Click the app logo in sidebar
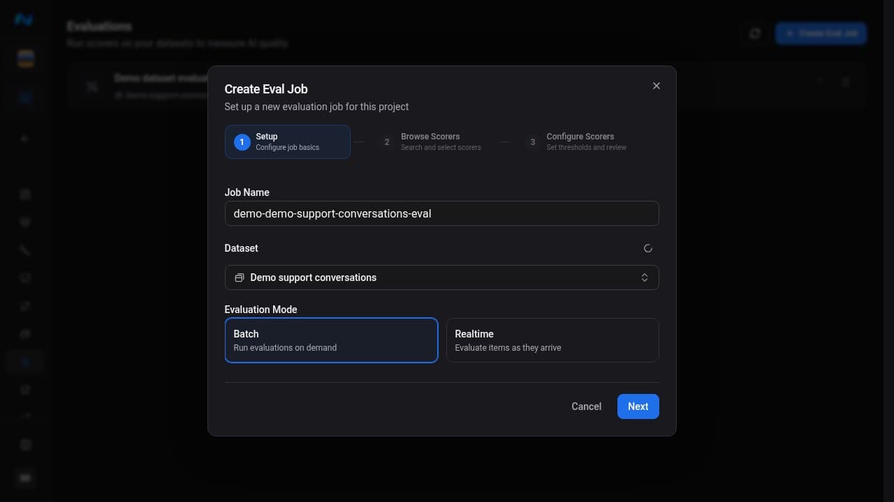The width and height of the screenshot is (894, 502). click(24, 20)
